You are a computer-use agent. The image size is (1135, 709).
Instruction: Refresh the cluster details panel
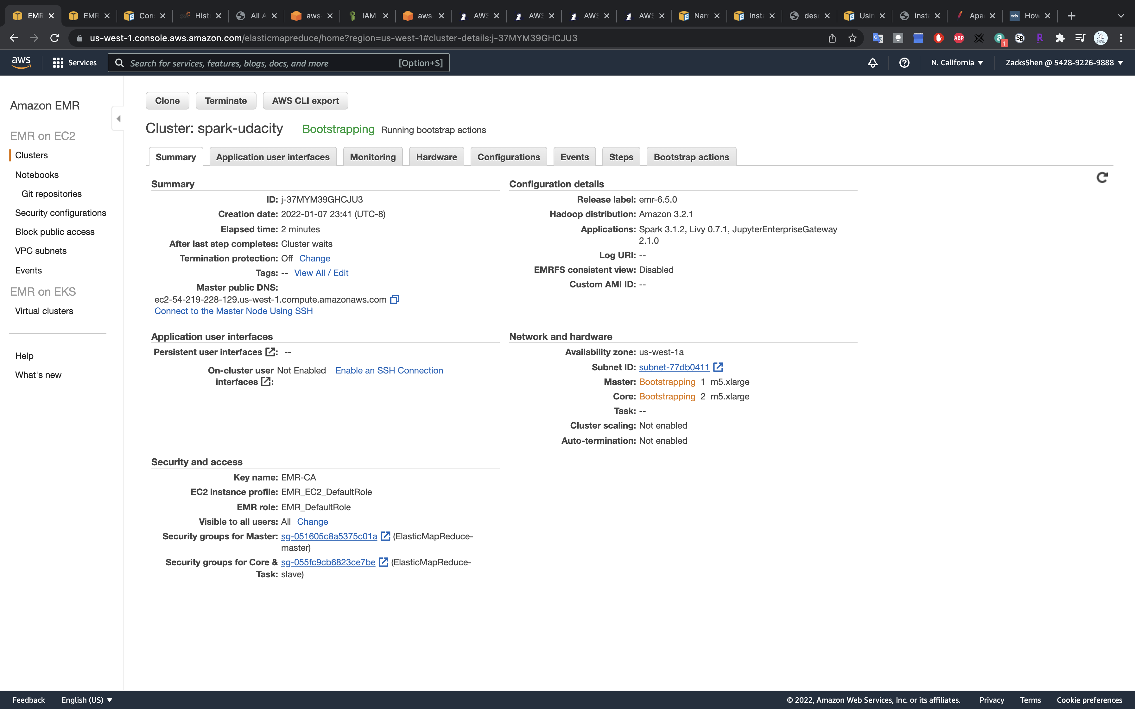1102,178
